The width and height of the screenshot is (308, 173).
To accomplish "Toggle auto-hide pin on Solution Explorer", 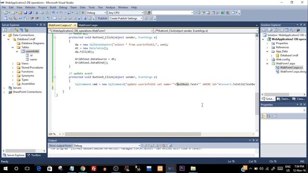I will click(x=301, y=25).
